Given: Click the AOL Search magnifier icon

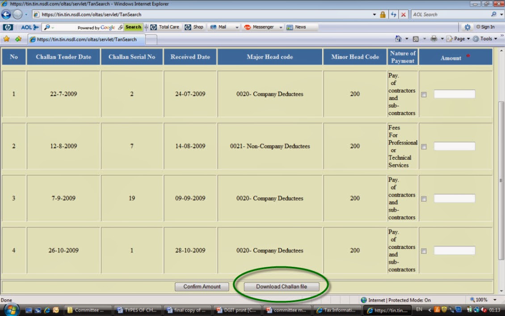Looking at the screenshot, I should [x=493, y=14].
